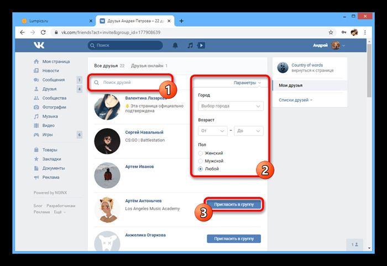This screenshot has width=387, height=266.
Task: Invite Артём Антонычев to group
Action: (x=234, y=204)
